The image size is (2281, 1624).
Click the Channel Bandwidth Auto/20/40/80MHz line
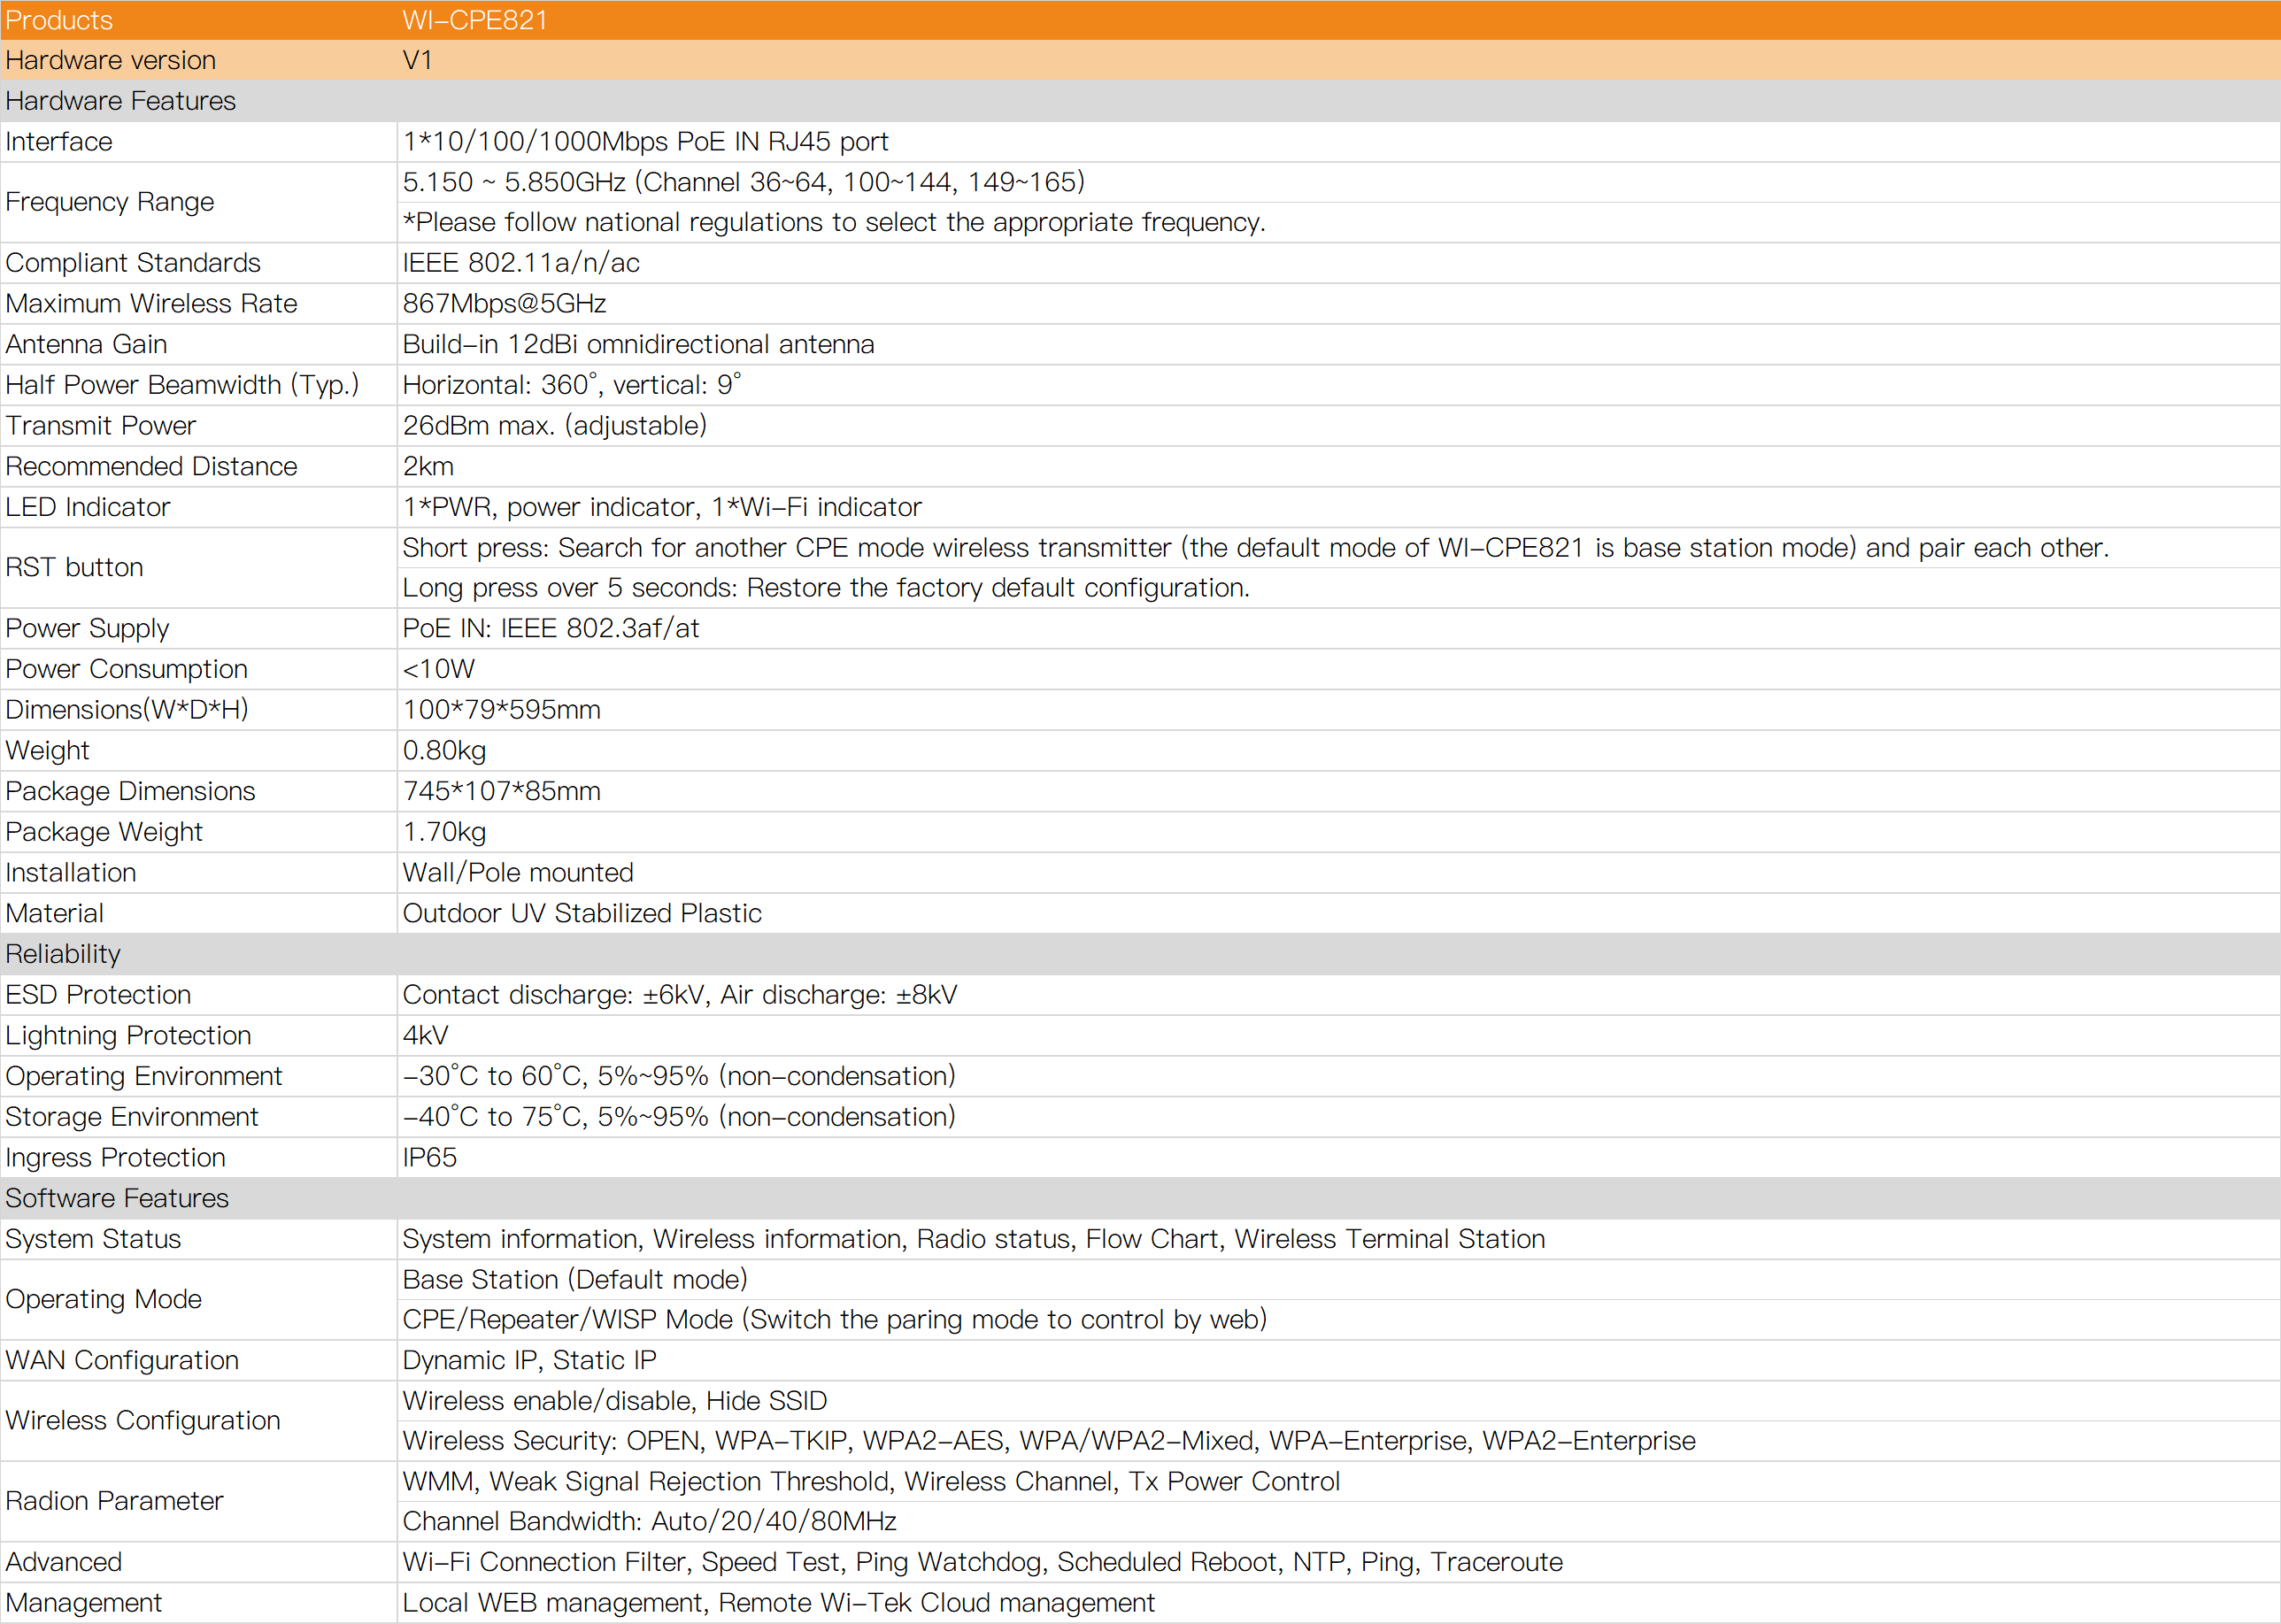click(x=649, y=1522)
